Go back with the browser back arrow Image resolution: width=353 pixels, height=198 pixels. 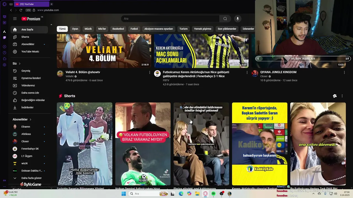(11, 10)
